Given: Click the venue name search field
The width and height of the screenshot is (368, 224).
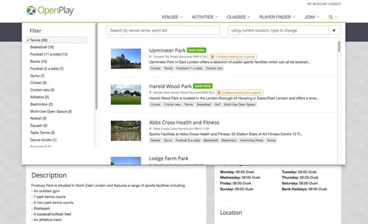Looking at the screenshot, I should tap(163, 30).
